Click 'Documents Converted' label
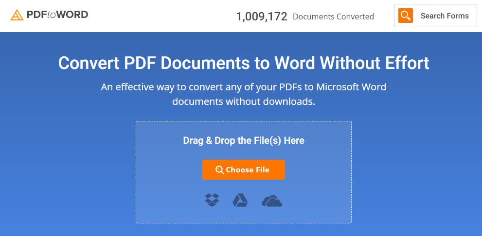 pos(333,17)
